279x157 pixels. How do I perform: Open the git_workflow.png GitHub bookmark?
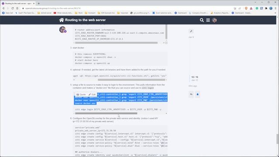tap(140, 13)
